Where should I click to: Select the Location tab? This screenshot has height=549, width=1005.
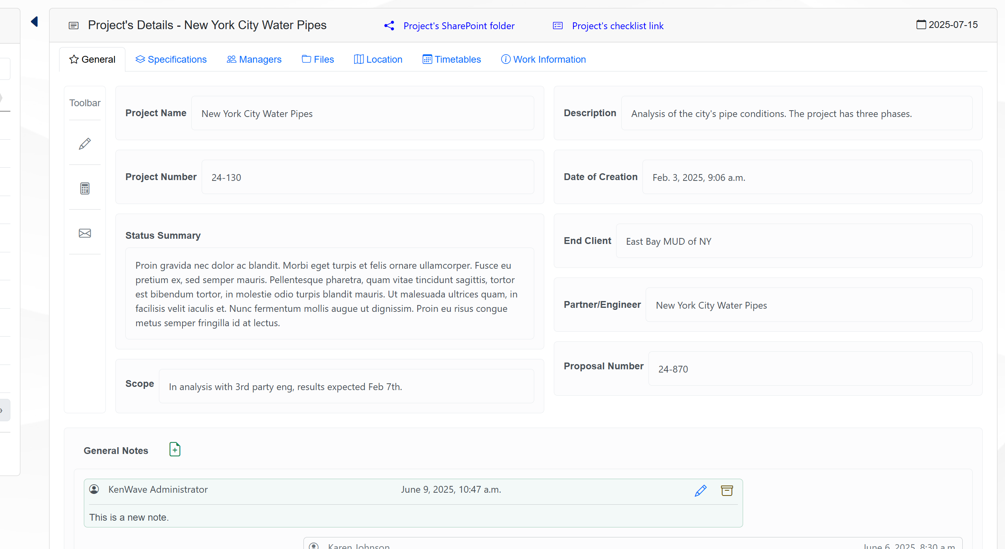(378, 59)
